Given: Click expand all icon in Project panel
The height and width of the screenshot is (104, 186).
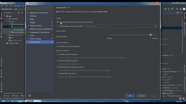Looking at the screenshot, I should tap(19, 13).
